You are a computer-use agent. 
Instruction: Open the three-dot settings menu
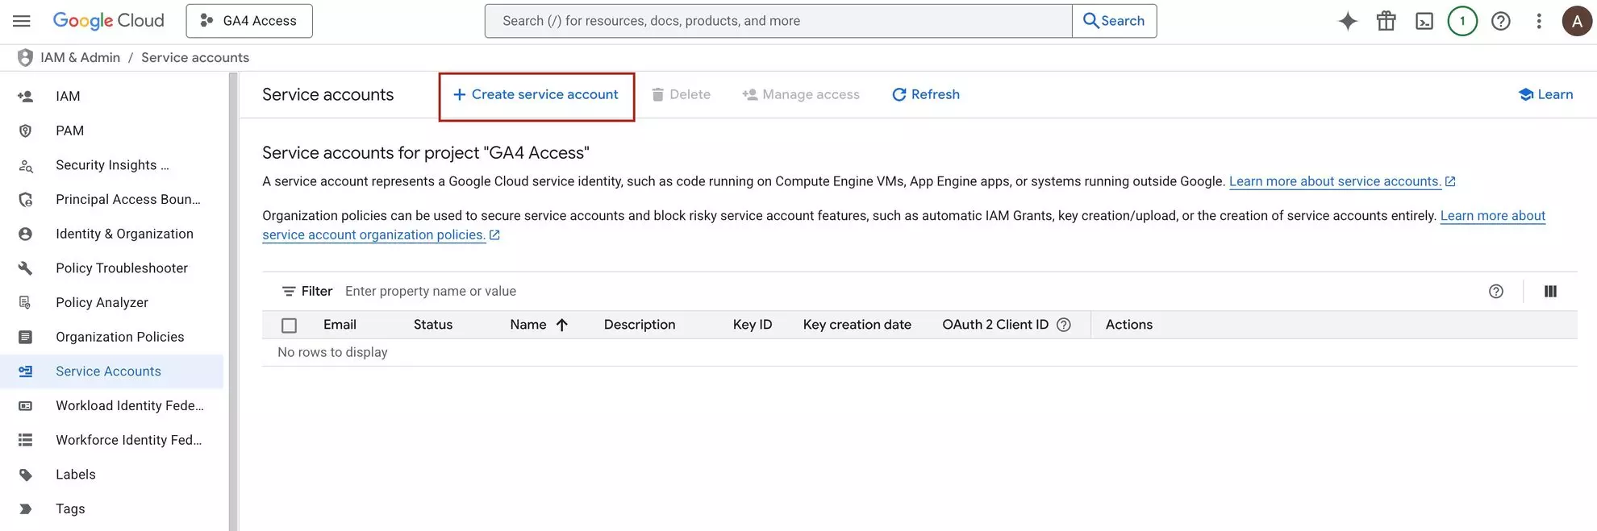pyautogui.click(x=1539, y=21)
